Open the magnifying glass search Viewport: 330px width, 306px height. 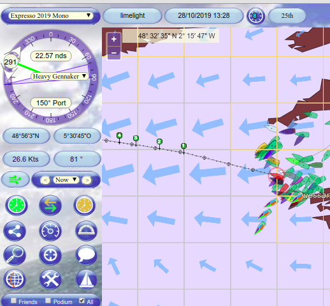(x=15, y=255)
